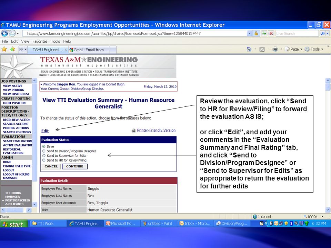Switch to TTI Work folder in taskbar
The image size is (331, 248).
tap(48, 224)
